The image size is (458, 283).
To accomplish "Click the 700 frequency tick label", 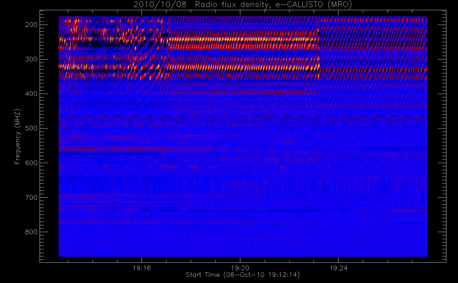I will coord(31,197).
